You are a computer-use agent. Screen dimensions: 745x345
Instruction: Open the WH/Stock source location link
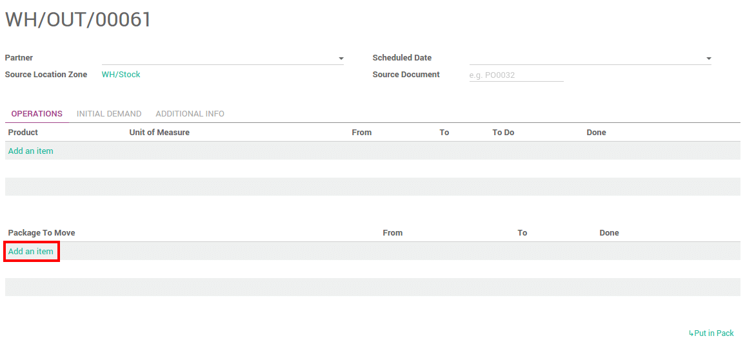pos(121,75)
